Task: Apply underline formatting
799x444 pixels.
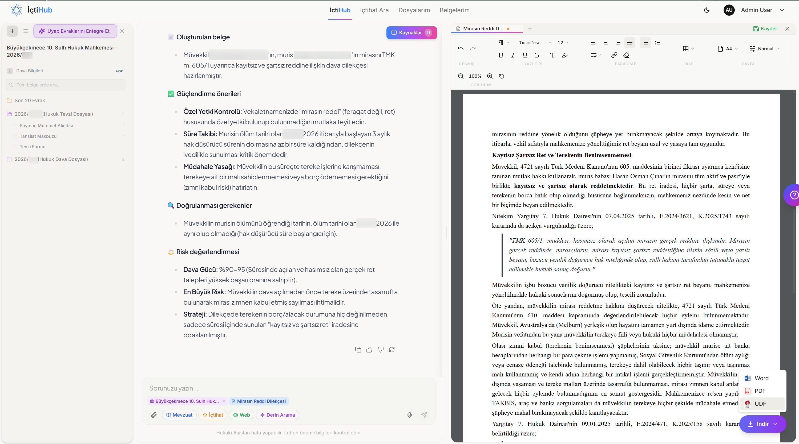Action: [525, 55]
